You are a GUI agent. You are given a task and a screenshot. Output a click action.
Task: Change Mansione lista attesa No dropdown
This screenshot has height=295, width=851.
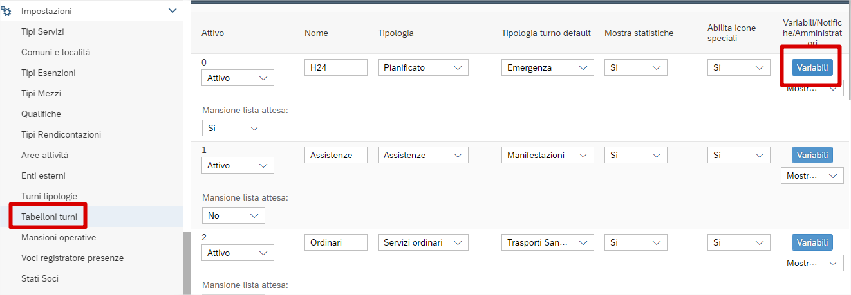click(x=233, y=215)
